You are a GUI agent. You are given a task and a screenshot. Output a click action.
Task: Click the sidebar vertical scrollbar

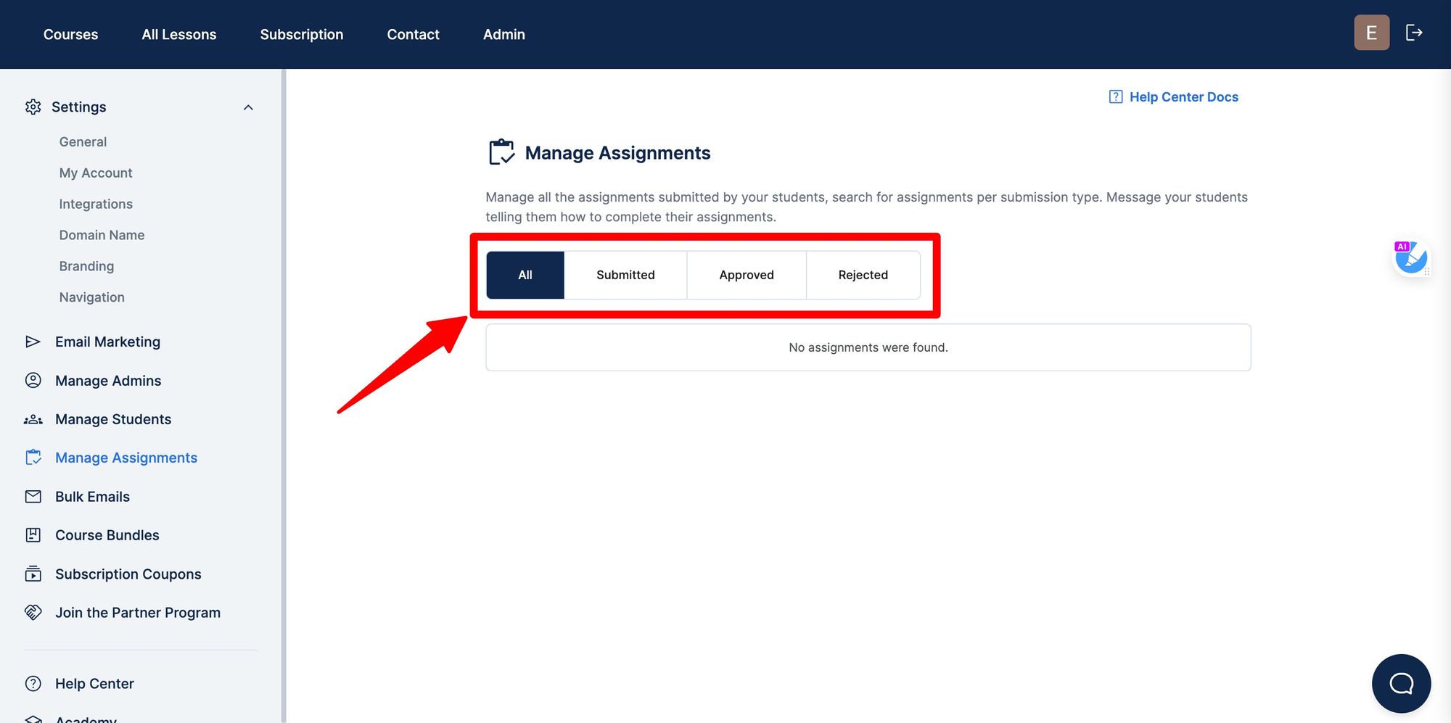coord(284,396)
